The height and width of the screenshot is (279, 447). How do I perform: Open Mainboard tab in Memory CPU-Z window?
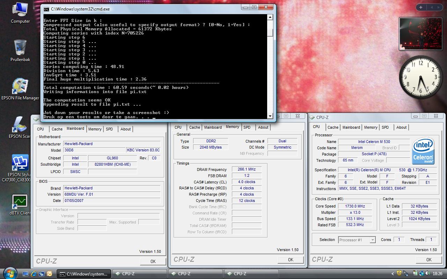(213, 127)
